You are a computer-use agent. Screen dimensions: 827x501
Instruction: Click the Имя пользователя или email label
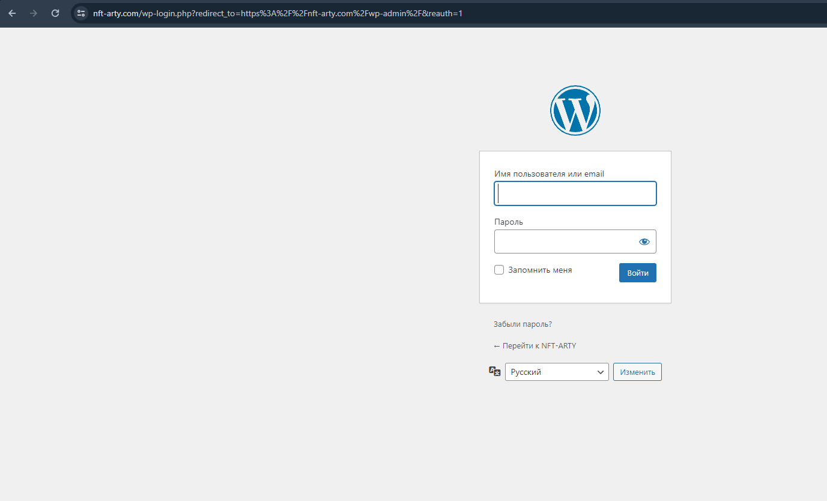point(549,174)
